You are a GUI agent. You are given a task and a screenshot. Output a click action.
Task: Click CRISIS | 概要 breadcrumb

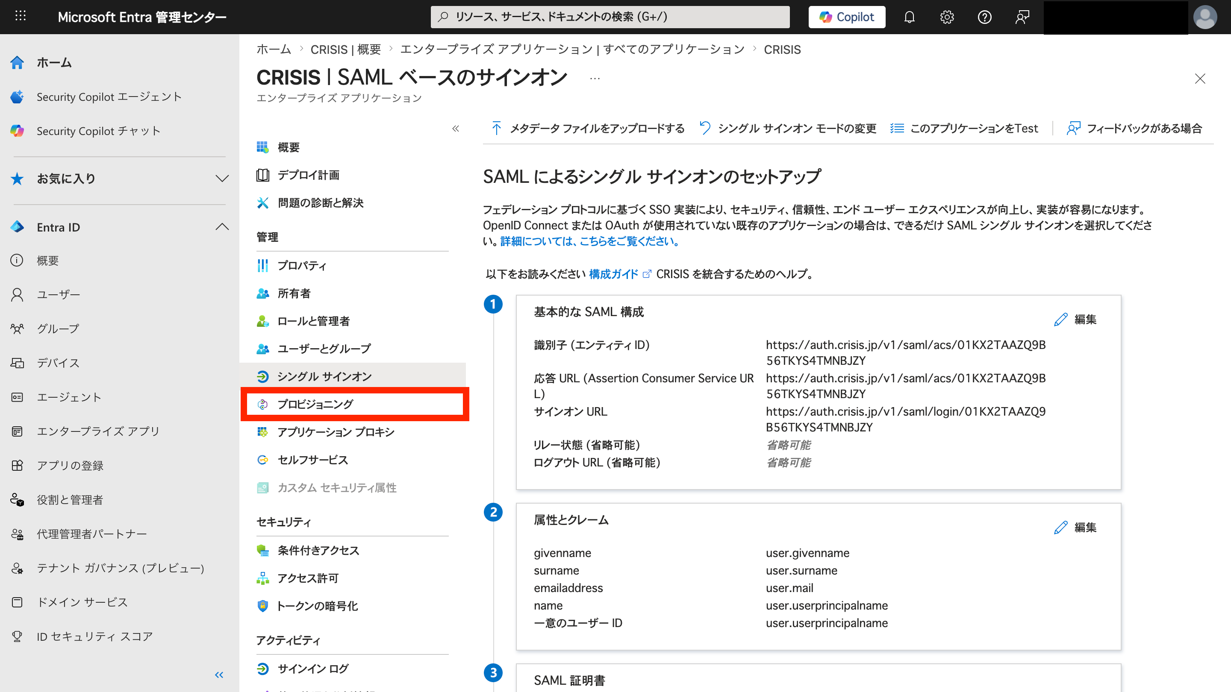tap(345, 49)
